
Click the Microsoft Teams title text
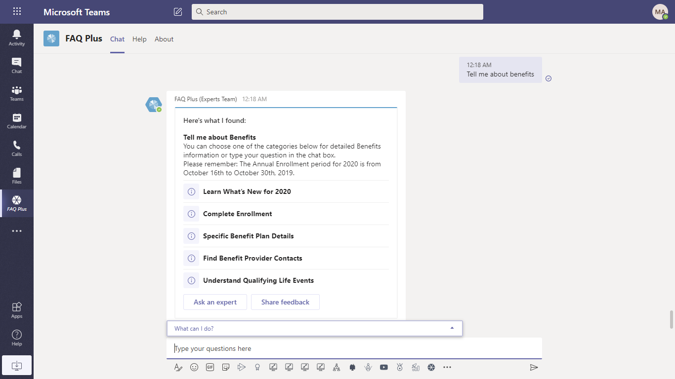click(77, 12)
